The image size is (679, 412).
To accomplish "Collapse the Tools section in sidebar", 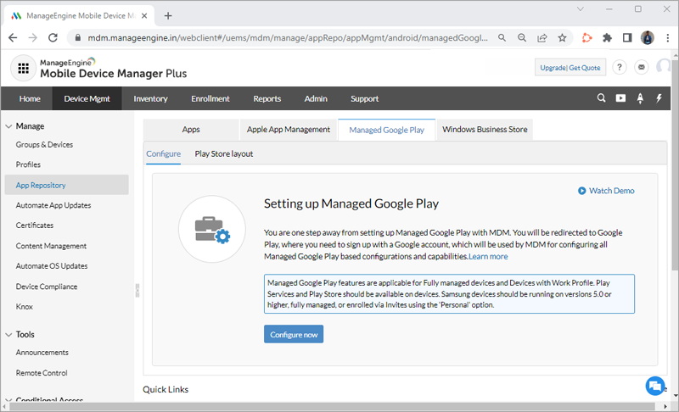I will click(x=8, y=334).
